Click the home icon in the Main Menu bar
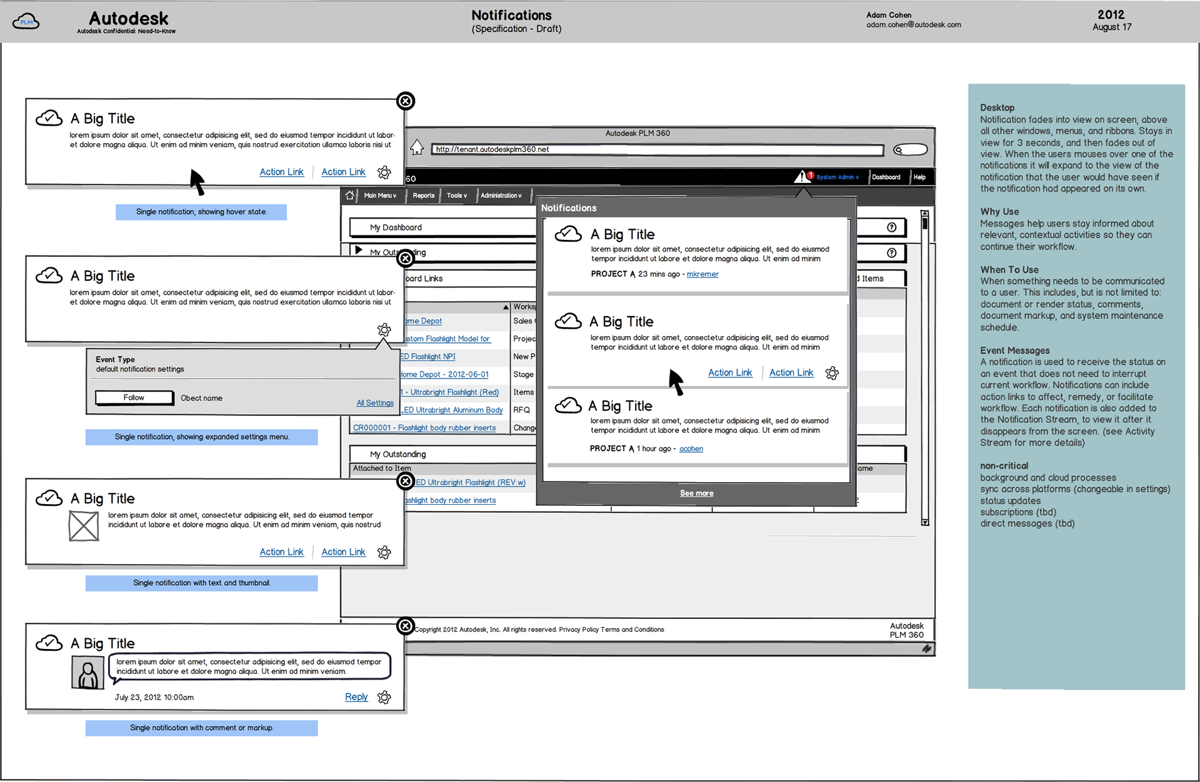Image resolution: width=1200 pixels, height=782 pixels. point(350,195)
